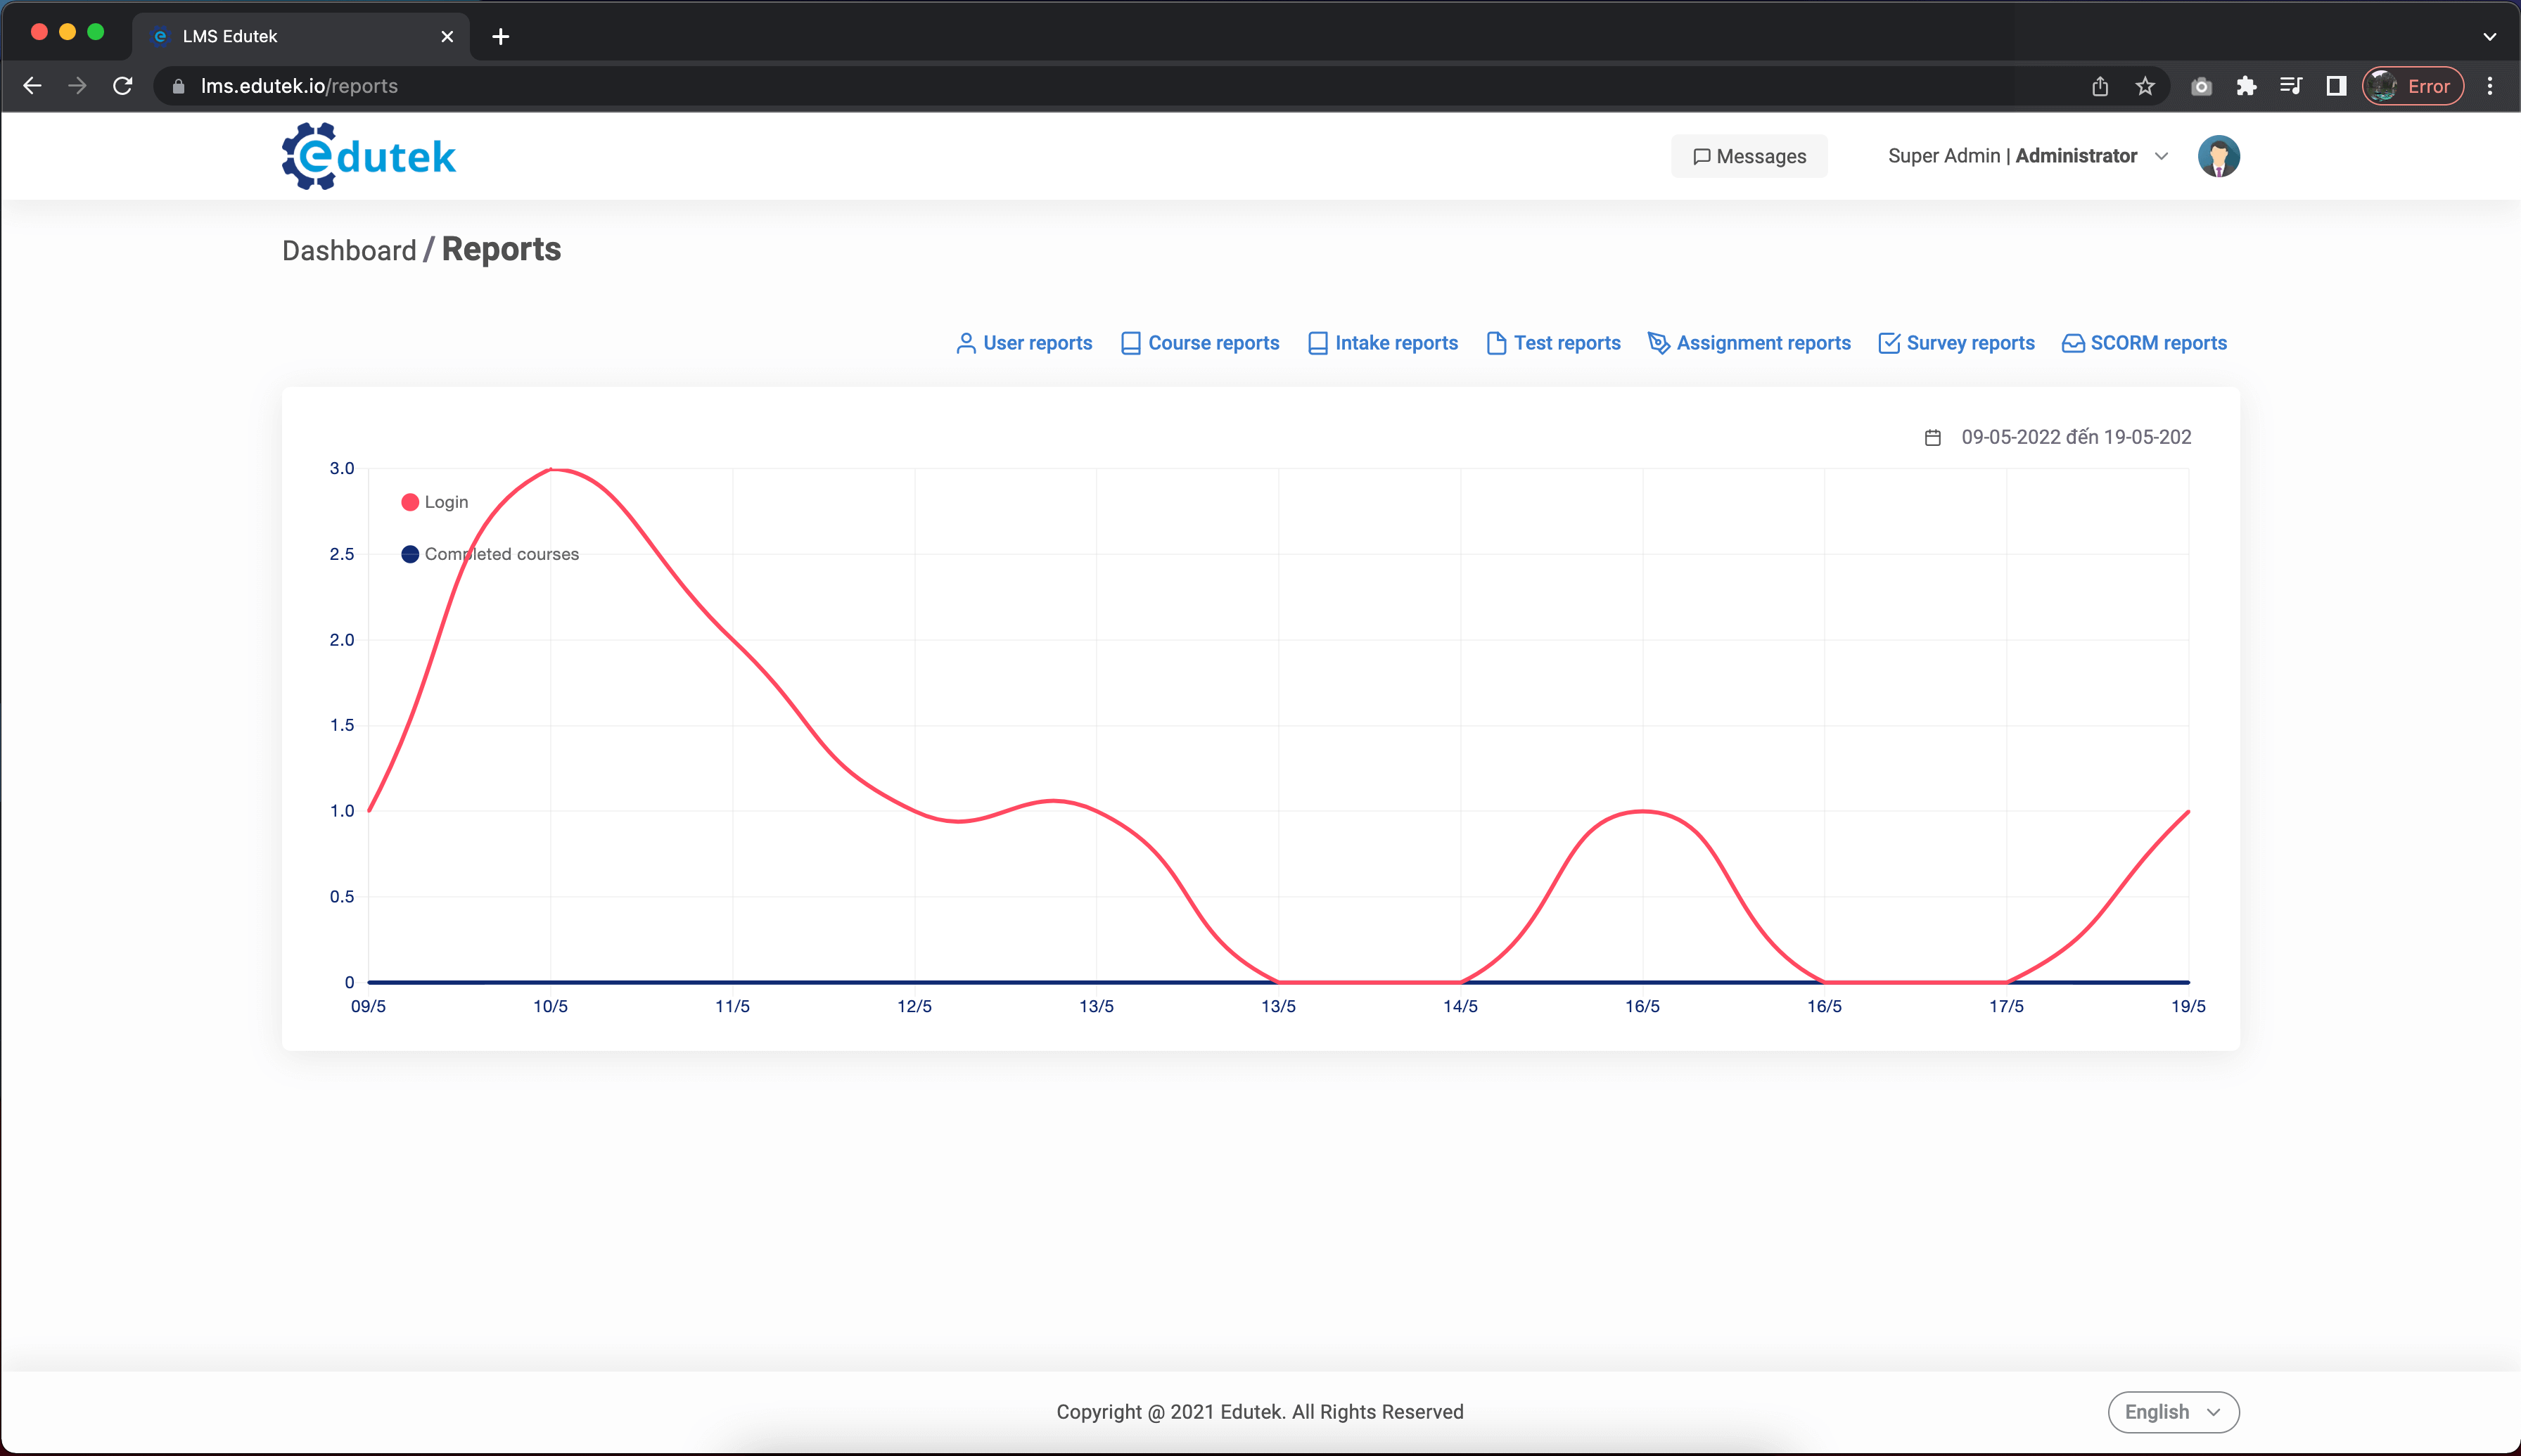Open SCORM reports

pos(2145,343)
